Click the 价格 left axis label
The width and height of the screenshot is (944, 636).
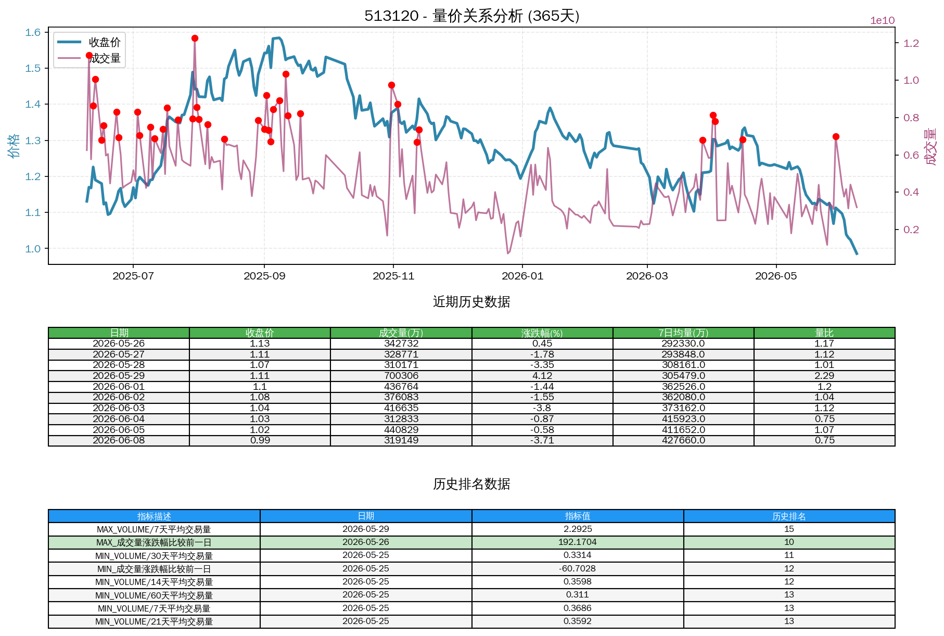coord(14,145)
